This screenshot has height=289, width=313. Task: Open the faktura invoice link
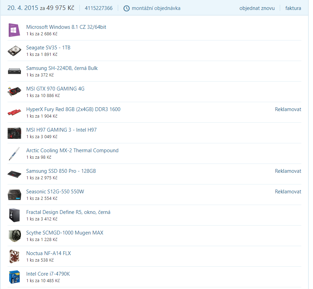click(x=293, y=8)
